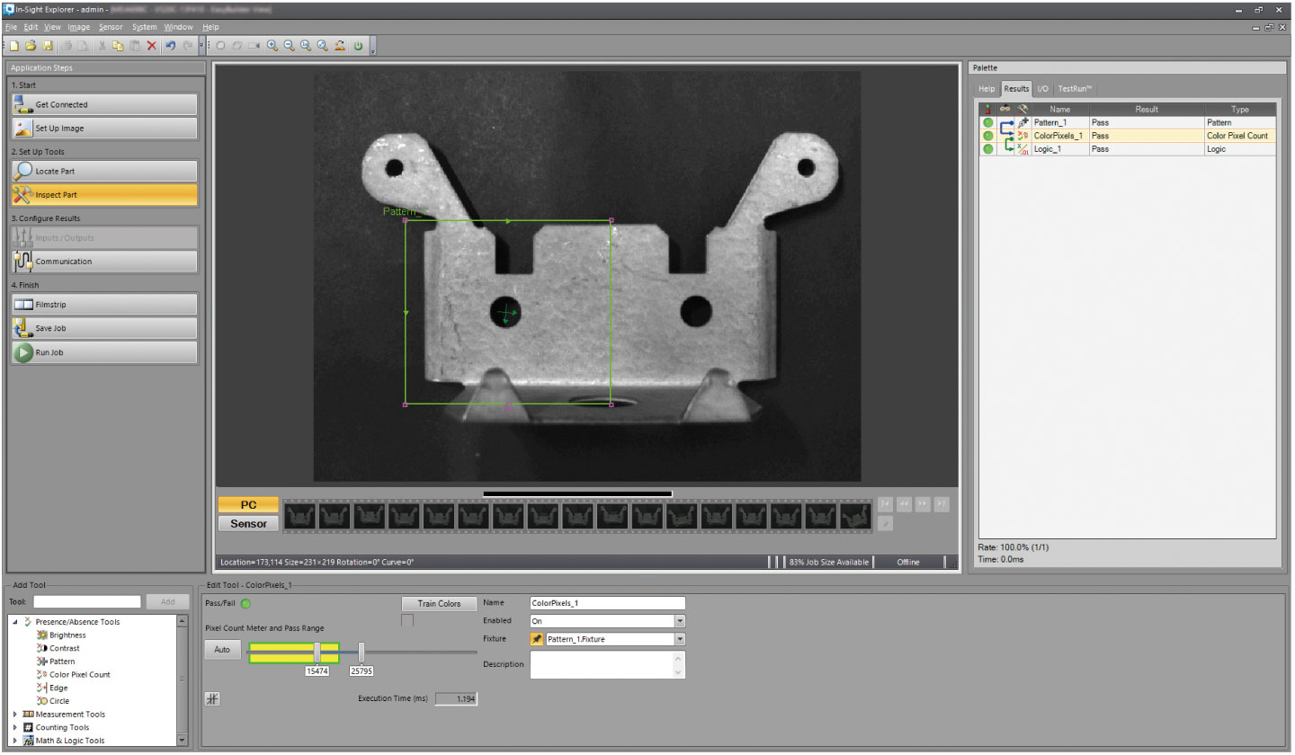
Task: Click the Save job toolbar icon
Action: coord(48,45)
